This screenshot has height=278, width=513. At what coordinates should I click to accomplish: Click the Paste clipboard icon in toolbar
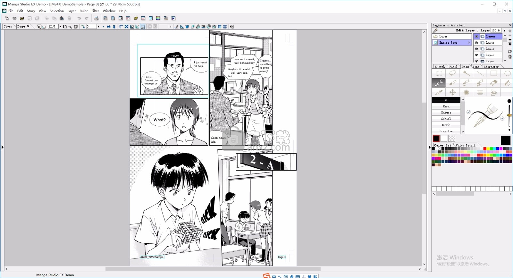click(62, 18)
